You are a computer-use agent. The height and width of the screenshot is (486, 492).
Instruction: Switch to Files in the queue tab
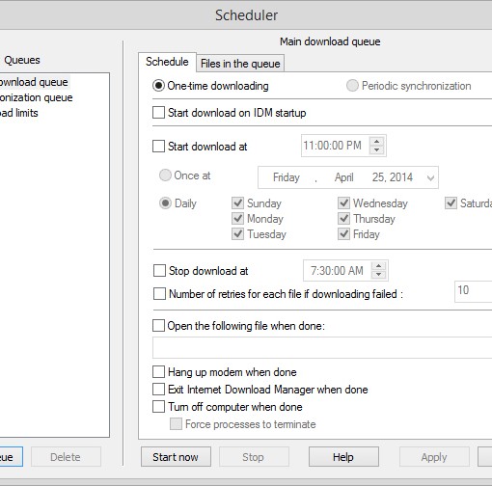click(x=240, y=64)
